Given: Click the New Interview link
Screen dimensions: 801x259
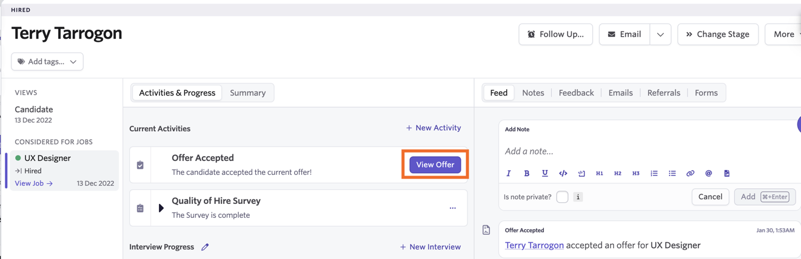Looking at the screenshot, I should [431, 247].
